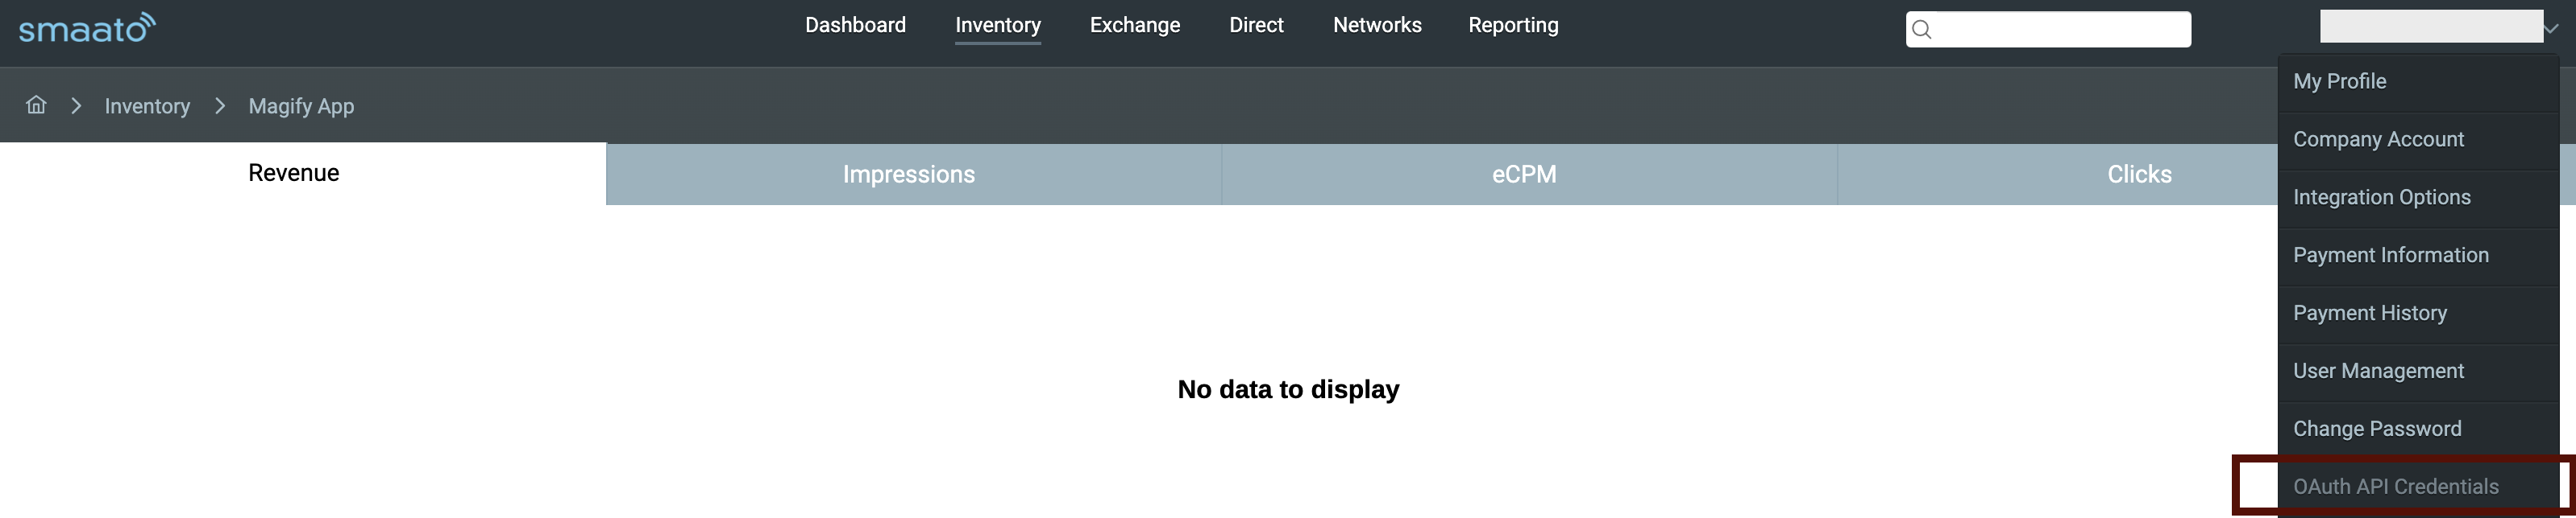
Task: Open the Payment History entry
Action: coord(2369,314)
